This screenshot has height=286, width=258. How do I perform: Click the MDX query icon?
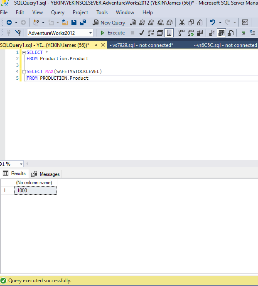tap(142, 22)
